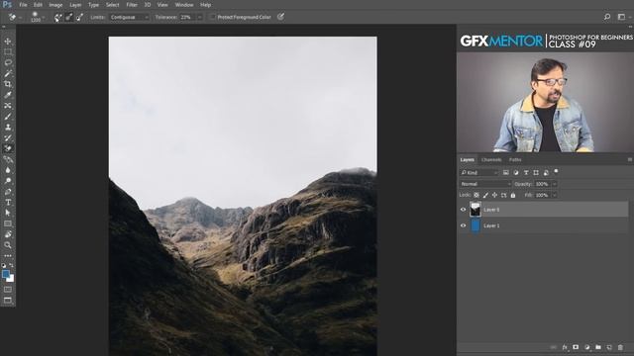The width and height of the screenshot is (634, 356).
Task: Create a new layer
Action: (x=609, y=347)
